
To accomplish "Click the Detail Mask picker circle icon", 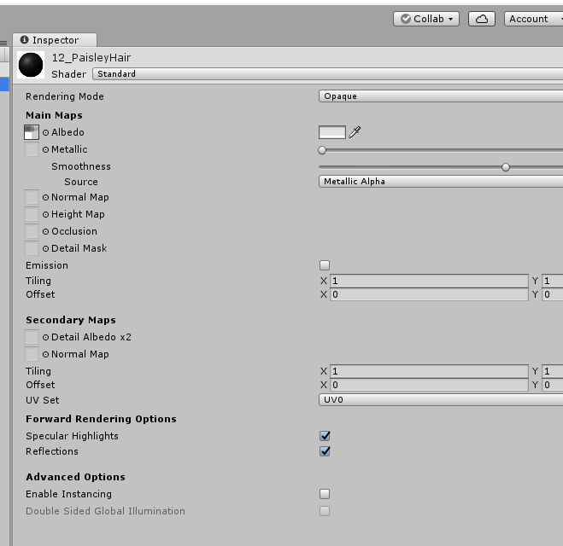I will 45,248.
